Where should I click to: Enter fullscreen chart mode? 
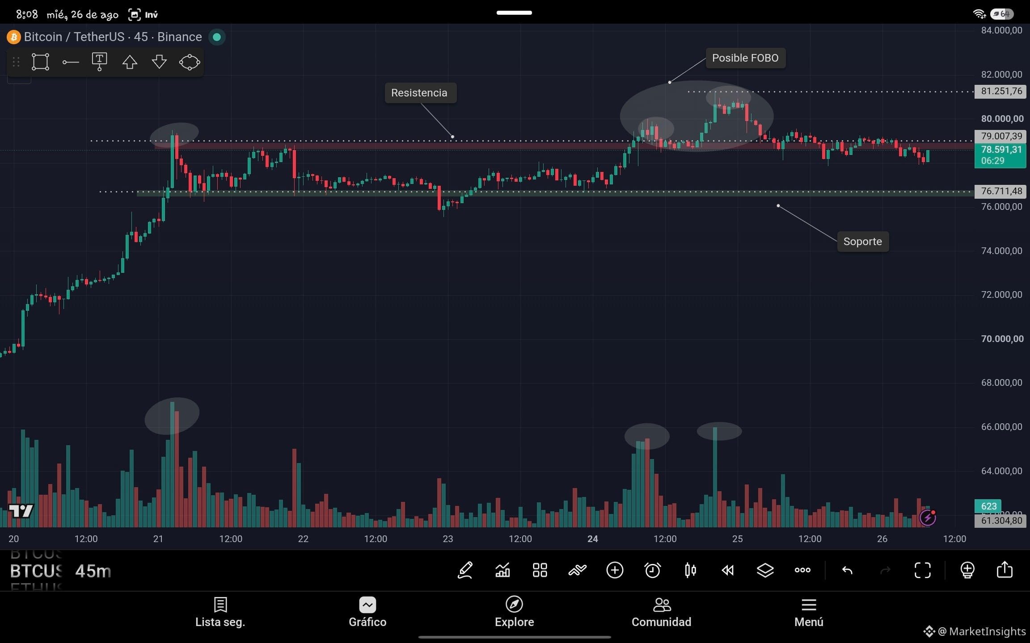click(x=922, y=570)
